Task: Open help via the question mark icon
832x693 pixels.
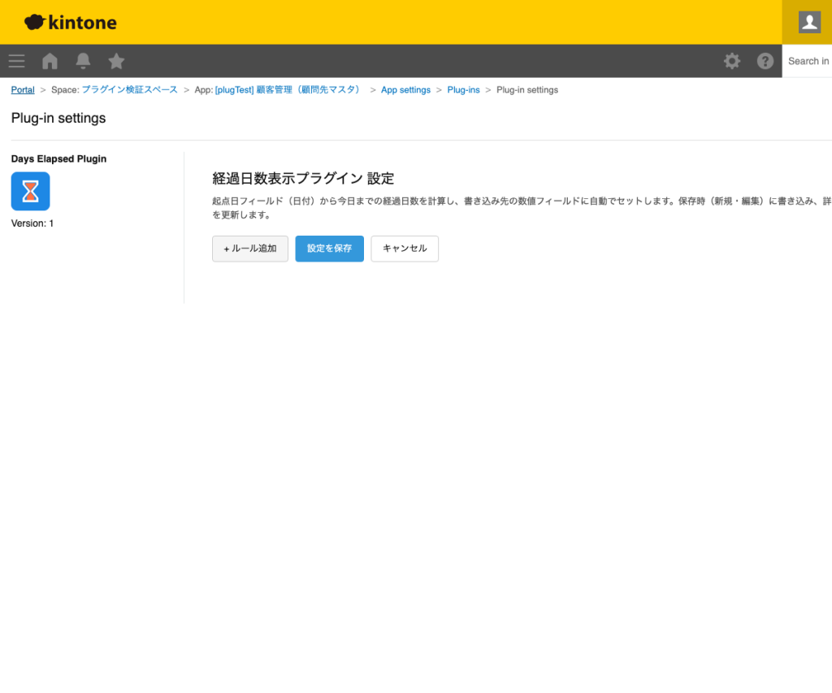Action: click(x=765, y=61)
